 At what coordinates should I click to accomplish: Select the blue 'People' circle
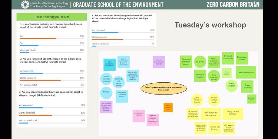coord(106,93)
